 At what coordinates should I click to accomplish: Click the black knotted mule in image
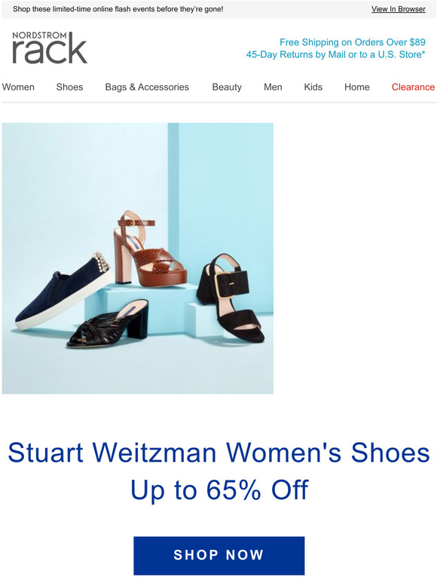click(108, 322)
